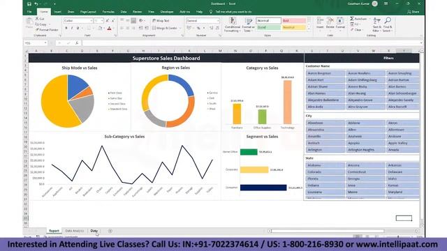Decrease font size with the smaller A icon
The width and height of the screenshot is (447, 251).
tap(113, 21)
